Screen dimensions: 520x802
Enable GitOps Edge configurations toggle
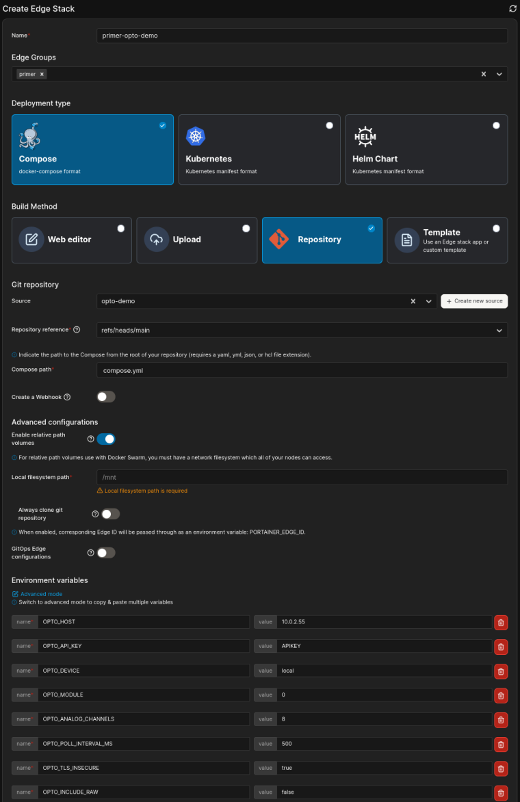pos(106,553)
